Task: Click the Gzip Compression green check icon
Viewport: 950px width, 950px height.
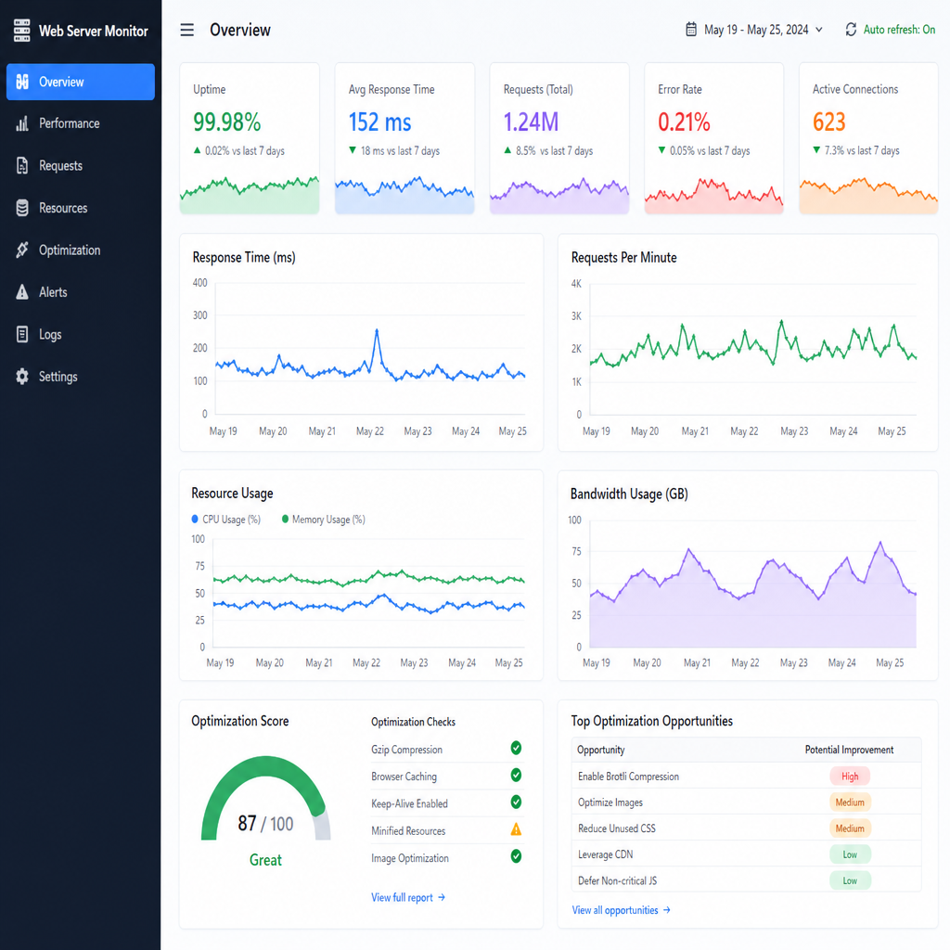Action: tap(516, 749)
